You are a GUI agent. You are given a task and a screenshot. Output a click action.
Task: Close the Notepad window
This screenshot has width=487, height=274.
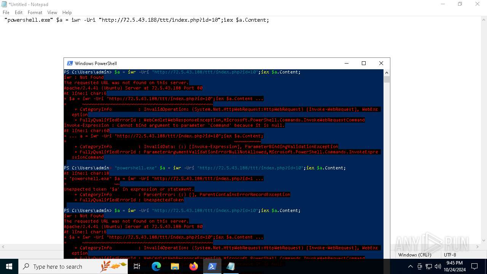(x=477, y=4)
